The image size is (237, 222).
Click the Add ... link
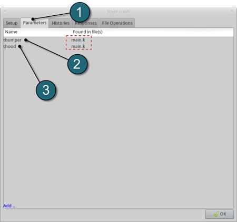(x=10, y=206)
